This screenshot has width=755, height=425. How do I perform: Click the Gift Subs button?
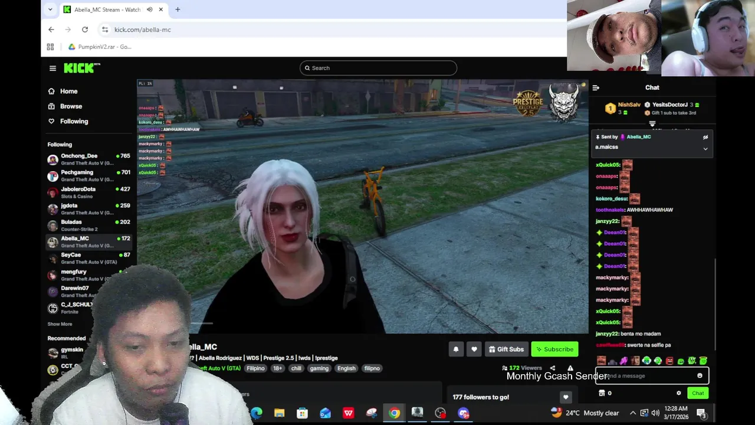pos(505,349)
